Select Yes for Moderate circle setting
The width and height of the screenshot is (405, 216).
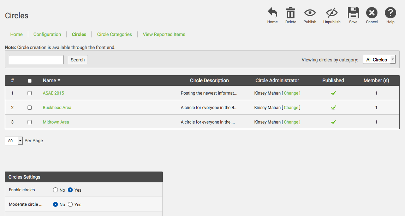(70, 204)
